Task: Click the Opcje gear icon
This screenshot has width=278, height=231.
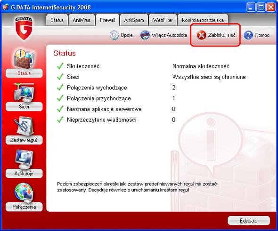Action: click(114, 35)
